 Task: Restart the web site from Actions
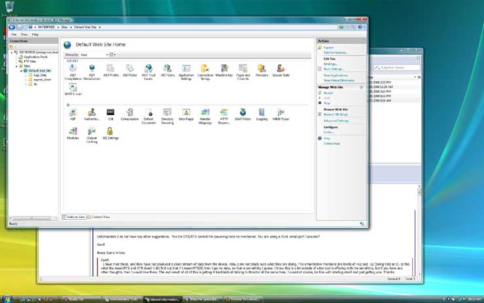(x=328, y=93)
